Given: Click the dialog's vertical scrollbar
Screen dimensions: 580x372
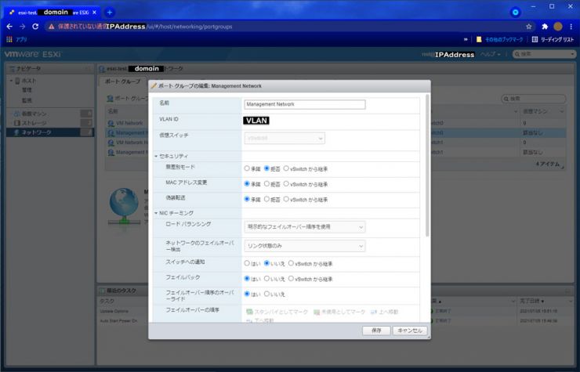Looking at the screenshot, I should tap(427, 166).
